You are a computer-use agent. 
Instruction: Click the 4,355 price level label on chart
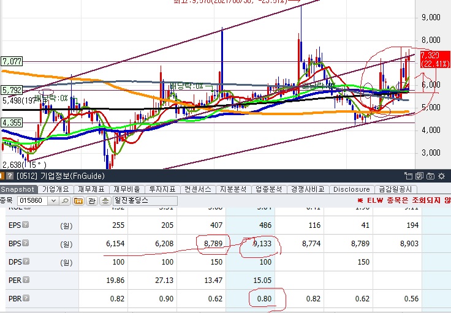click(x=12, y=123)
